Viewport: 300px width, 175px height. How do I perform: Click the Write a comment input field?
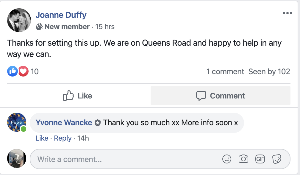(x=128, y=159)
